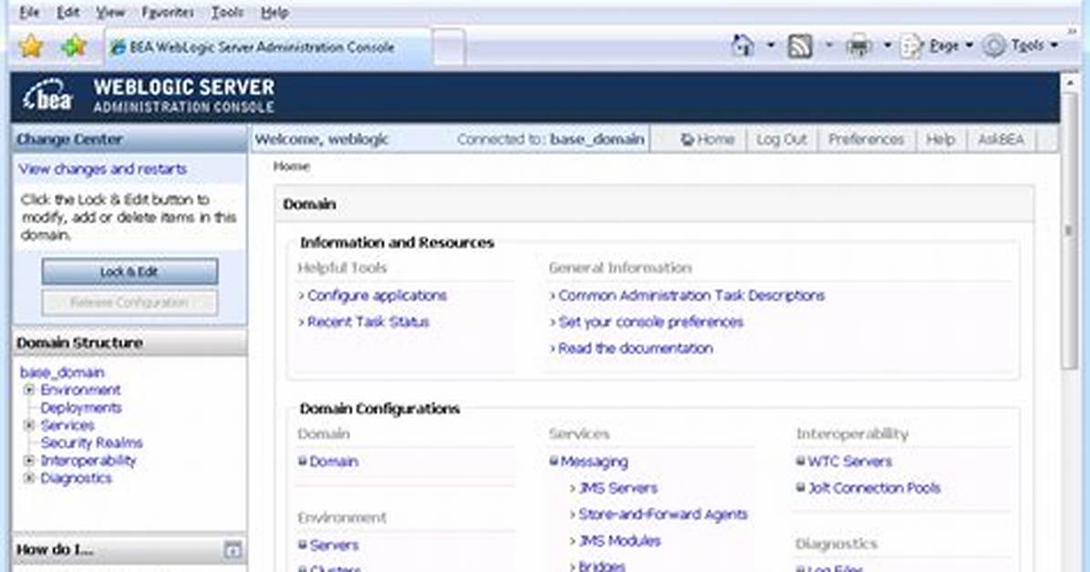Image resolution: width=1090 pixels, height=572 pixels.
Task: Click Home breadcrumb text
Action: click(x=292, y=166)
